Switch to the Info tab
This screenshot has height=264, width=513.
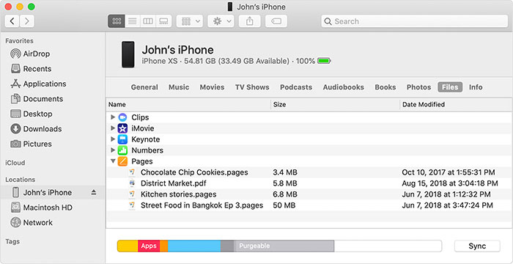pyautogui.click(x=476, y=87)
